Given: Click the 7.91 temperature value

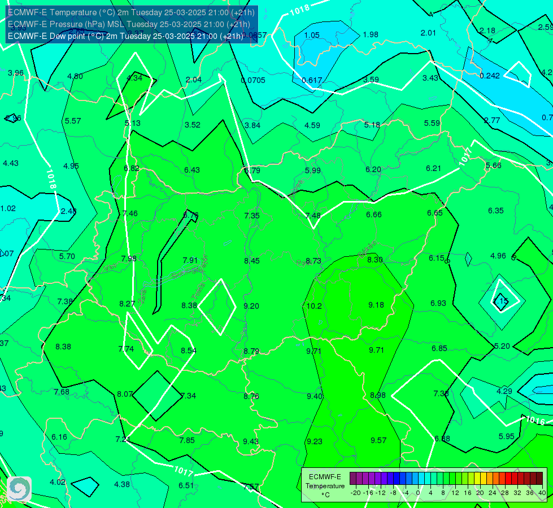Looking at the screenshot, I should (190, 260).
